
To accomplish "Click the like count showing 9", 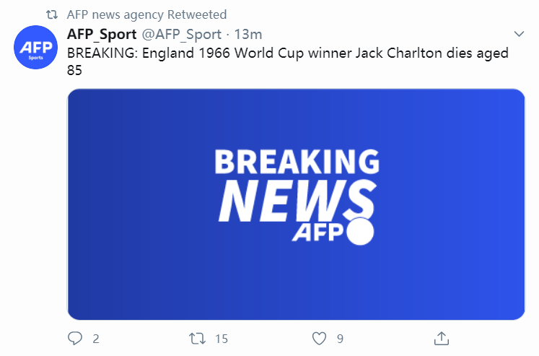I will 340,338.
